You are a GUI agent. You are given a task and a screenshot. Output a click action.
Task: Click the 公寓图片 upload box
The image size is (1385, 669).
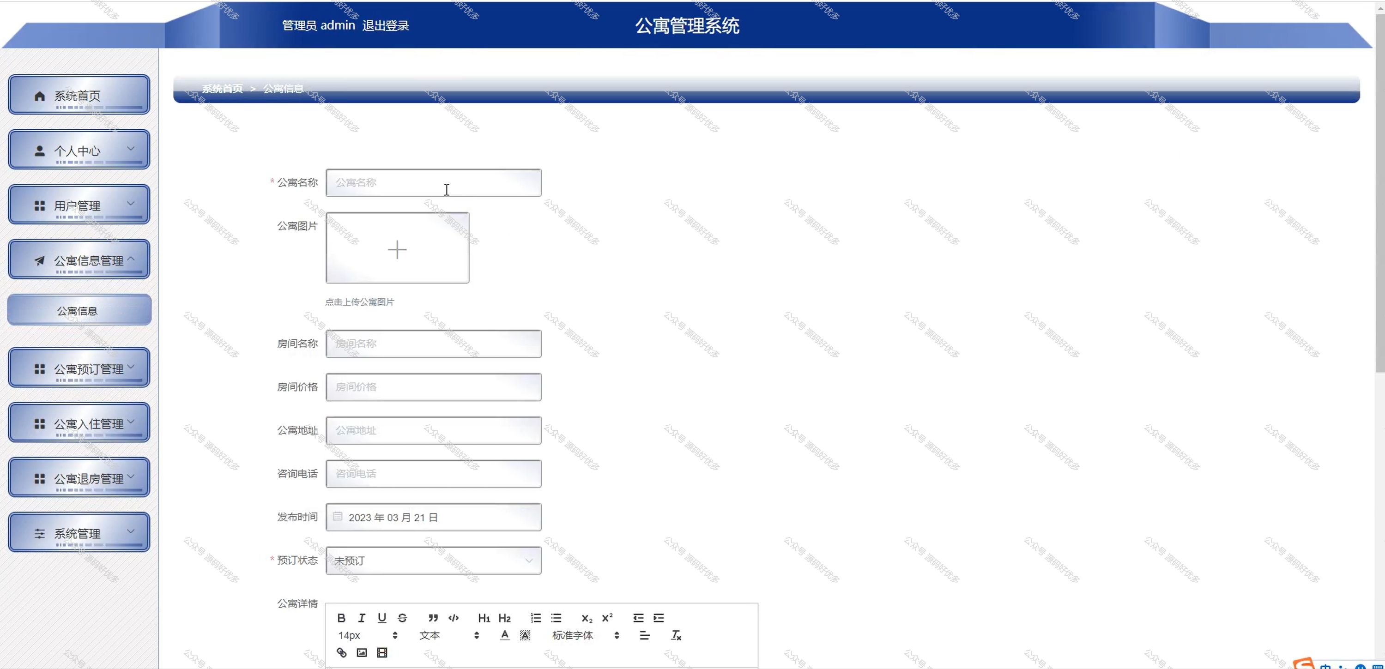coord(397,248)
